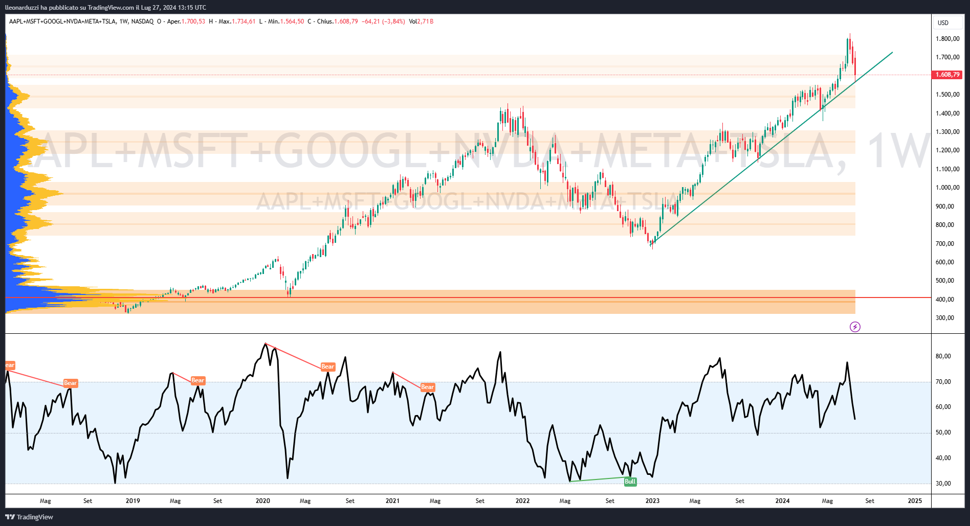970x526 pixels.
Task: Click the 1.800,00 price axis label
Action: (947, 39)
